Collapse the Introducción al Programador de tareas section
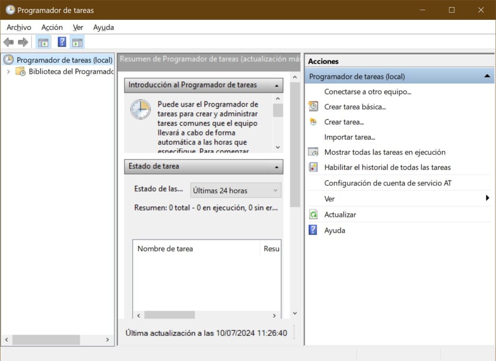 coord(277,85)
